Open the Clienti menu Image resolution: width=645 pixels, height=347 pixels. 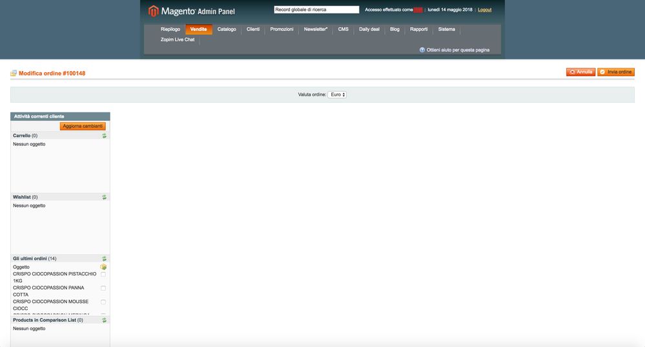click(x=253, y=29)
